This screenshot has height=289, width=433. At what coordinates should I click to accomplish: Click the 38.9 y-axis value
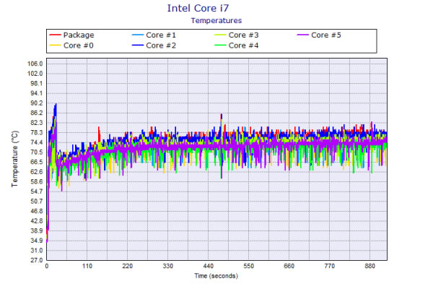click(37, 231)
